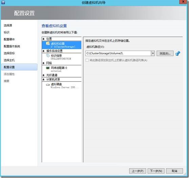Viewport: 189px width, 178px height.
Task: Click the wizard icon in the title bar
Action: pyautogui.click(x=3, y=2)
